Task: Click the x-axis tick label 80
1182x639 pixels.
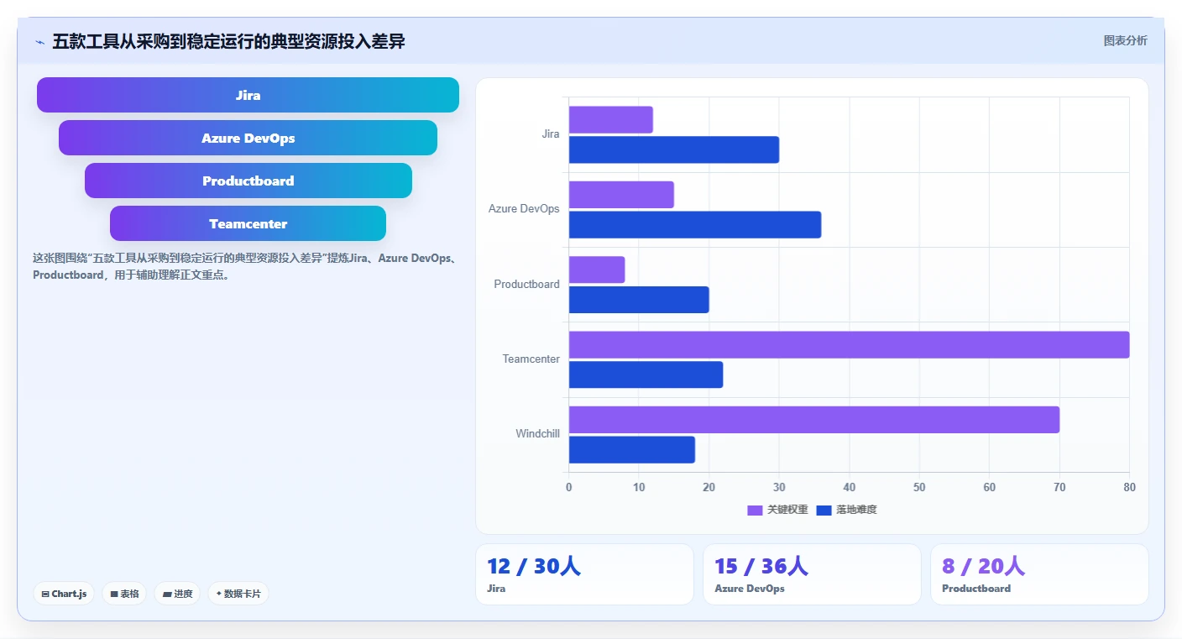Action: [x=1129, y=487]
